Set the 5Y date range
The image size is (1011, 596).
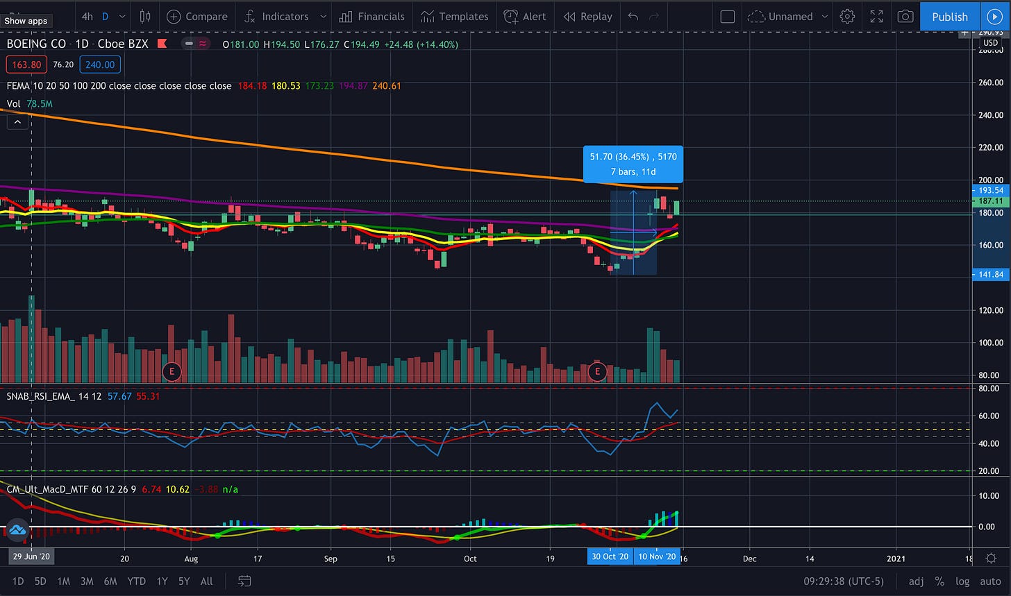tap(184, 581)
